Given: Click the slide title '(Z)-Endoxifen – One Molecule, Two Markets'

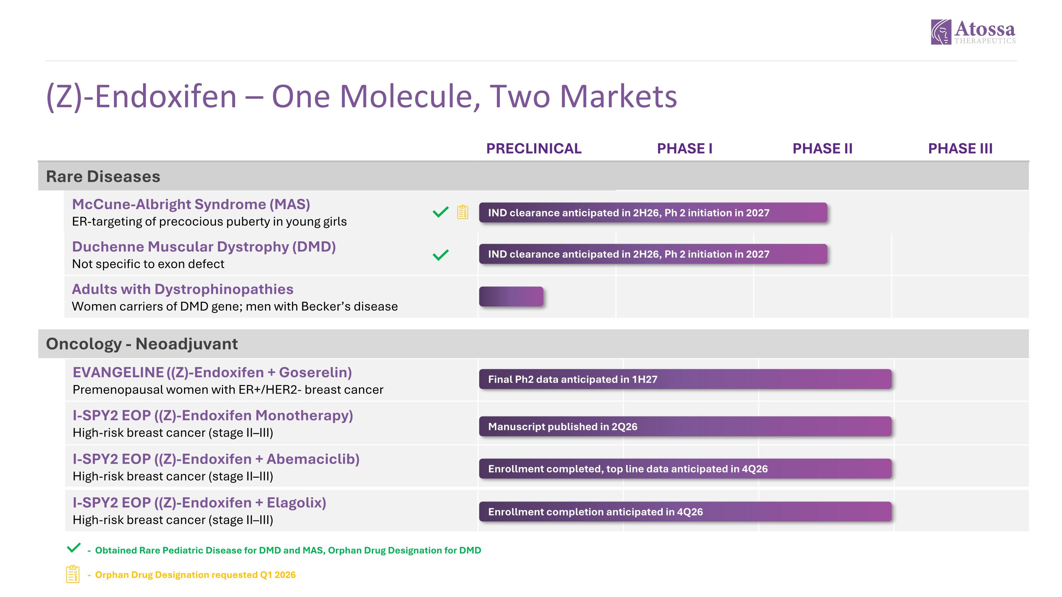Looking at the screenshot, I should click(x=361, y=97).
